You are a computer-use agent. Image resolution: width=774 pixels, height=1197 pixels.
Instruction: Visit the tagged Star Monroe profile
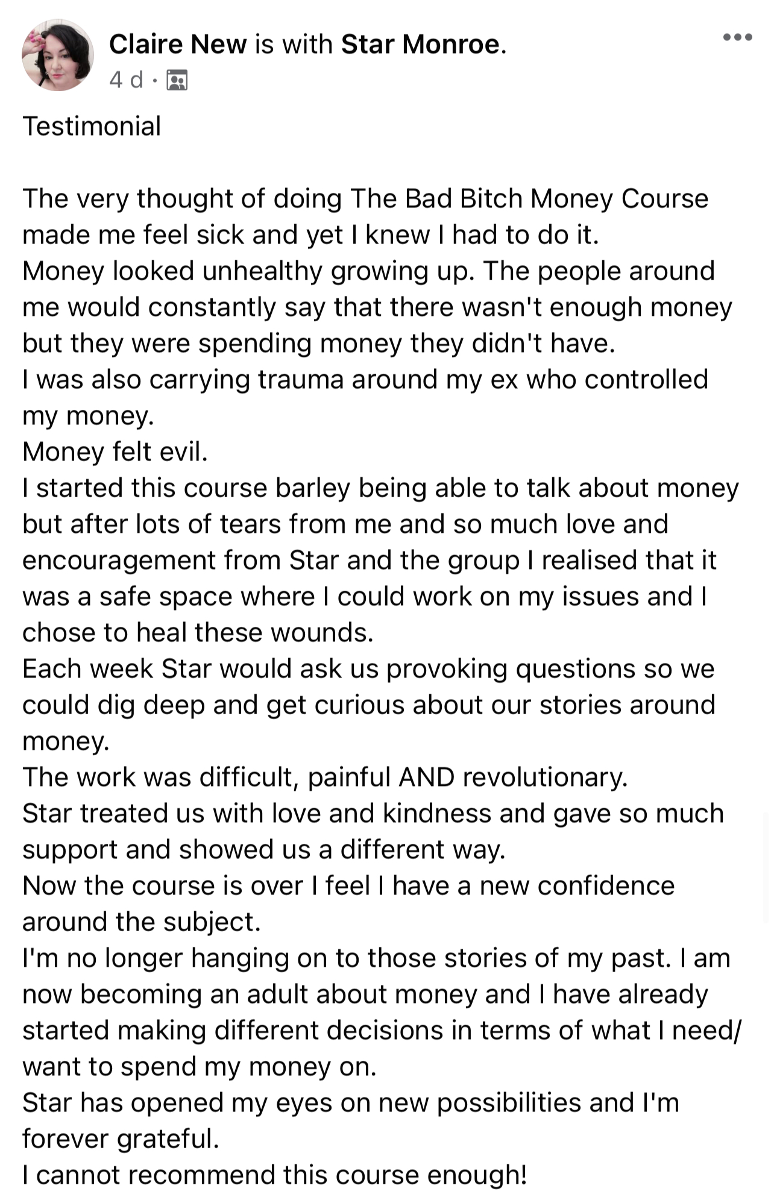tap(420, 45)
